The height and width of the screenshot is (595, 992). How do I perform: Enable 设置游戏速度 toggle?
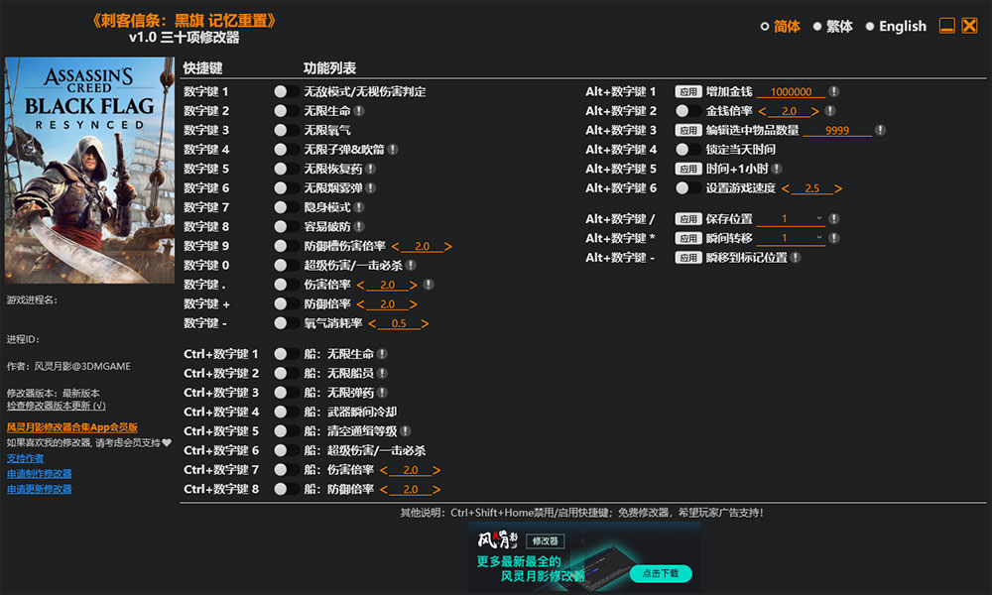687,187
